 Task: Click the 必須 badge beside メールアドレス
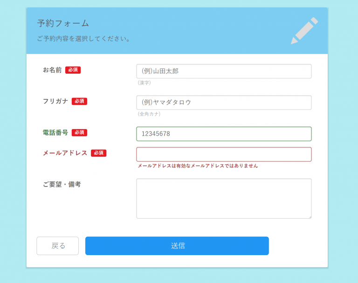coord(98,153)
